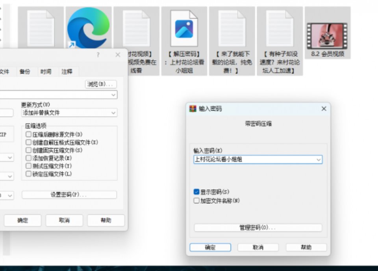
Task: Click WinRAR icon in 输入密码 title bar
Action: coord(193,109)
